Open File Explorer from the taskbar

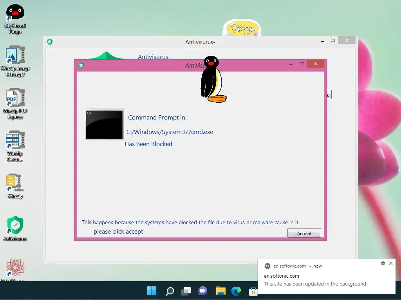click(x=220, y=291)
